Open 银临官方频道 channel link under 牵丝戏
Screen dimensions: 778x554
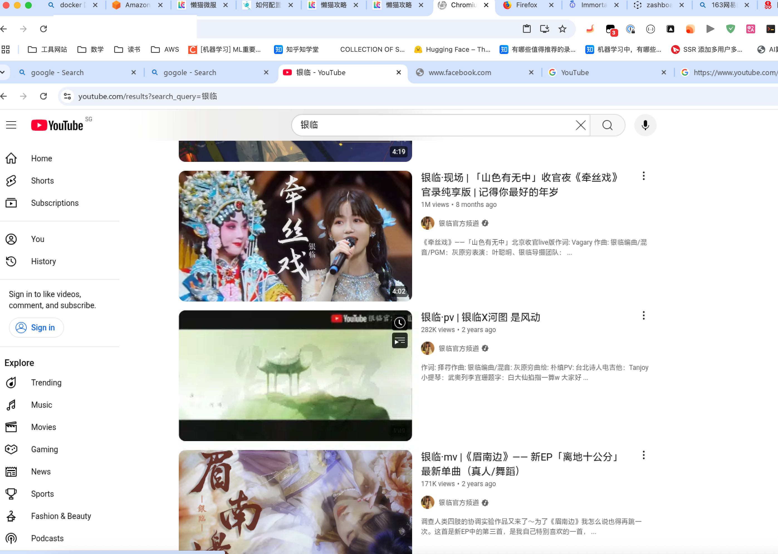458,223
